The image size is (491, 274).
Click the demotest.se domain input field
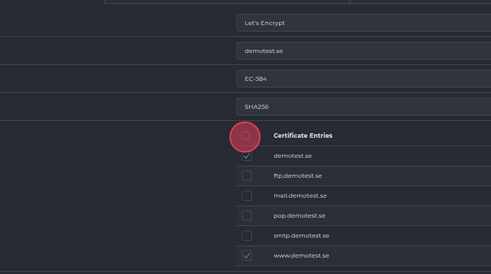(x=364, y=51)
